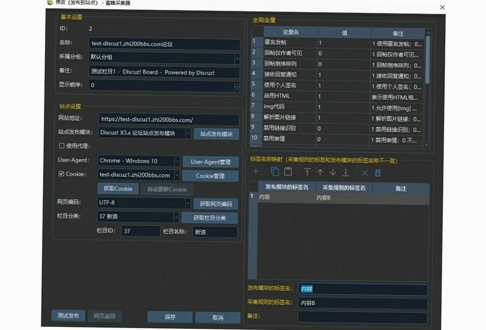486x330 pixels.
Task: Click the 名称 input field
Action: 164,44
